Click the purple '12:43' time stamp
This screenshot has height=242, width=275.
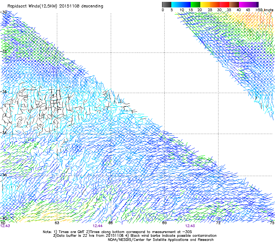(x=5, y=226)
